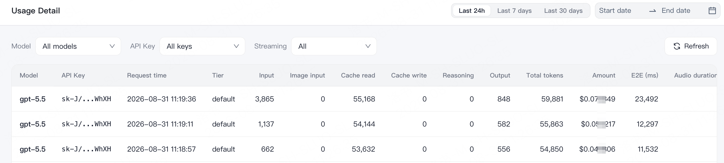Click the Cache read column header
724x163 pixels.
click(358, 75)
